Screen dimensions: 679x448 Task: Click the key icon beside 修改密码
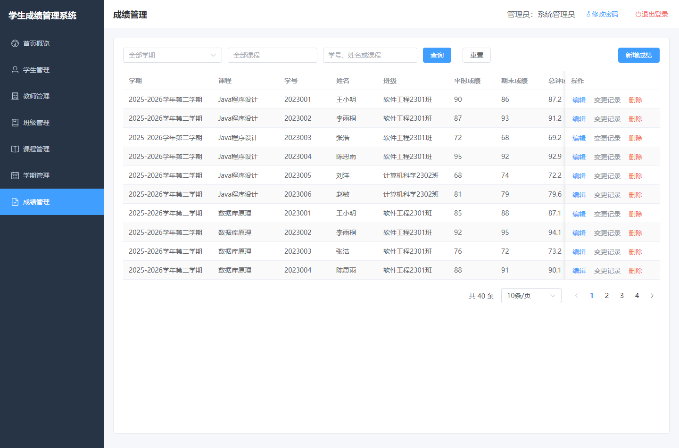(x=588, y=14)
